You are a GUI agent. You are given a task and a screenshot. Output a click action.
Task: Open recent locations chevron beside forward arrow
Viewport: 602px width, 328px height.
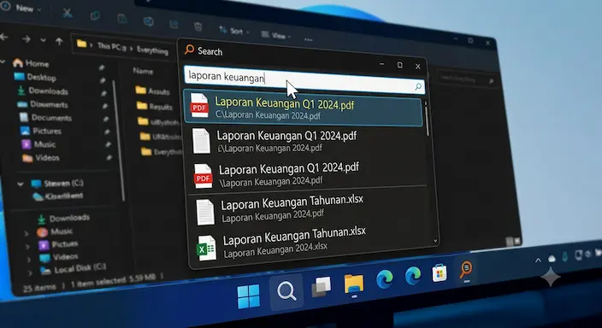coord(43,40)
